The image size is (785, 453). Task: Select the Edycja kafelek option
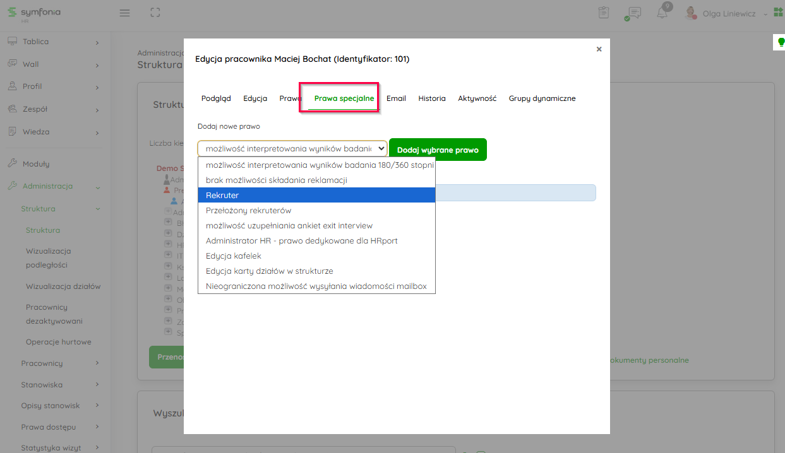[x=316, y=256]
